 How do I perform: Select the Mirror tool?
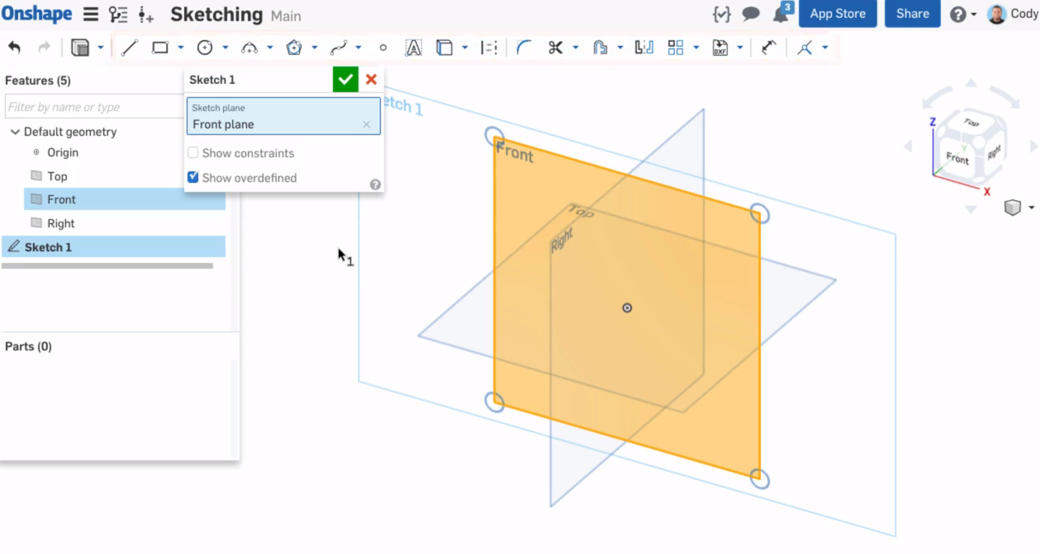pyautogui.click(x=644, y=48)
